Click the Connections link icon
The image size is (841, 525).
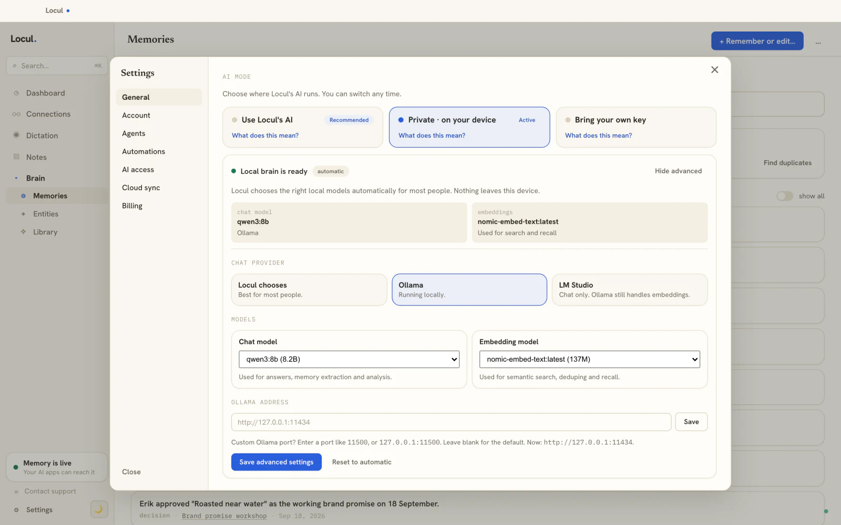pos(16,114)
